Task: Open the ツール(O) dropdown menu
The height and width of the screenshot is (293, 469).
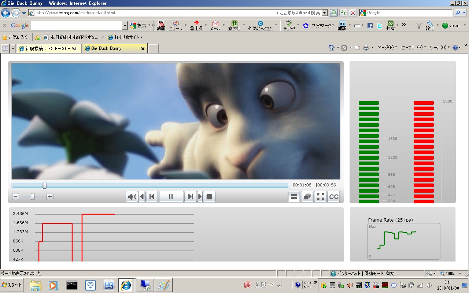Action: (439, 48)
